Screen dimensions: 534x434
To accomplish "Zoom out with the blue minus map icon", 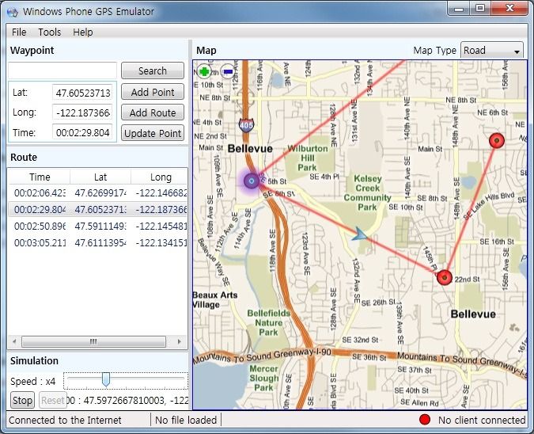I will [228, 71].
